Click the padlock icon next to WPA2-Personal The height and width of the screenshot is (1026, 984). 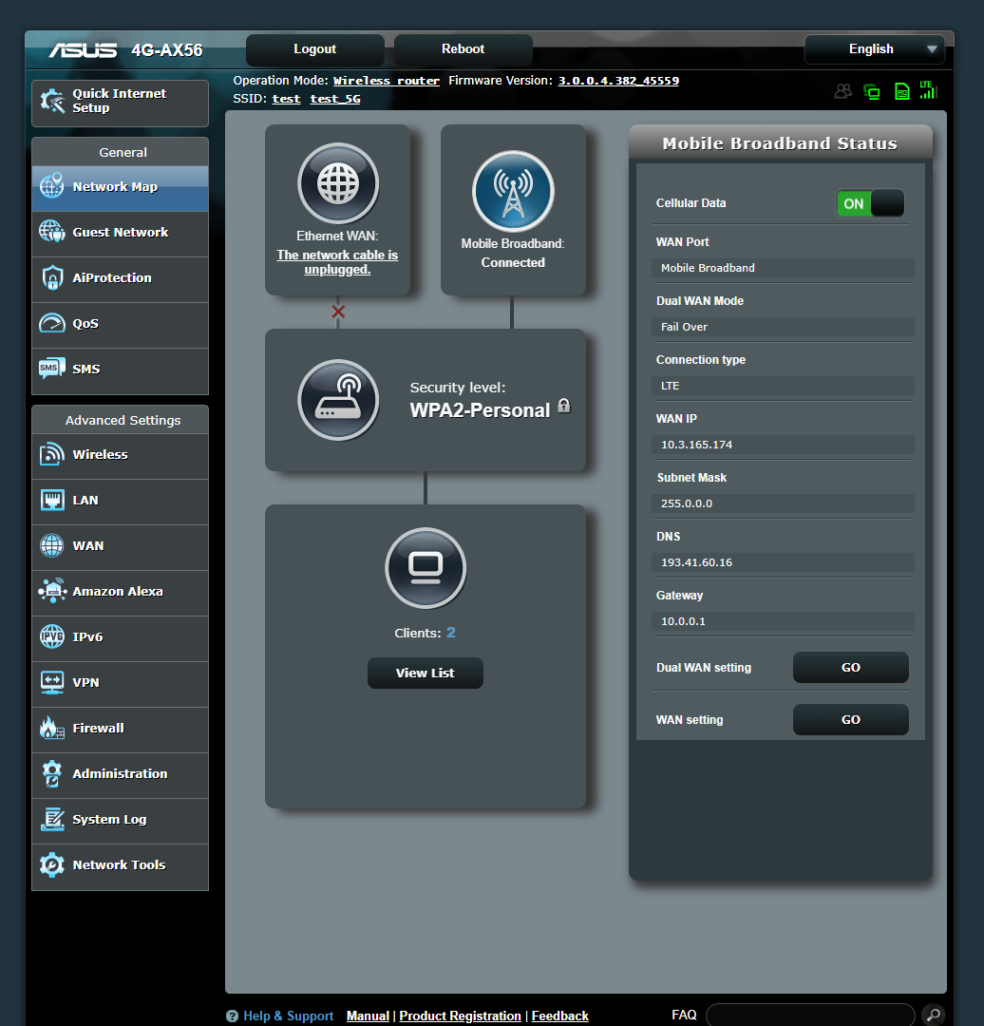click(x=564, y=406)
